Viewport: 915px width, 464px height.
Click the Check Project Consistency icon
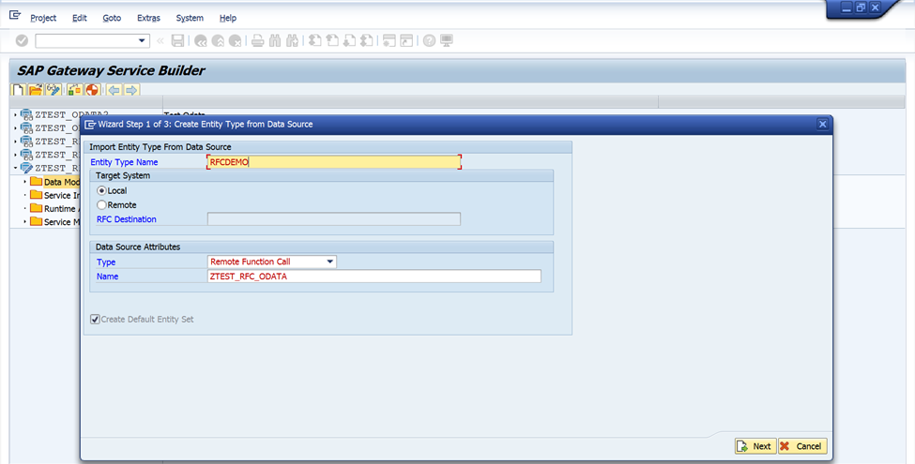pos(75,90)
